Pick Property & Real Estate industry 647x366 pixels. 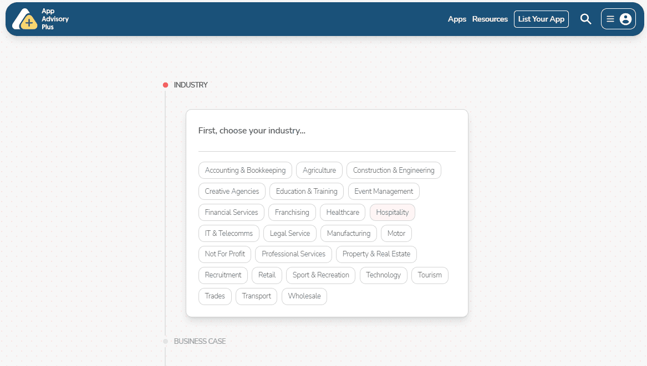coord(376,254)
